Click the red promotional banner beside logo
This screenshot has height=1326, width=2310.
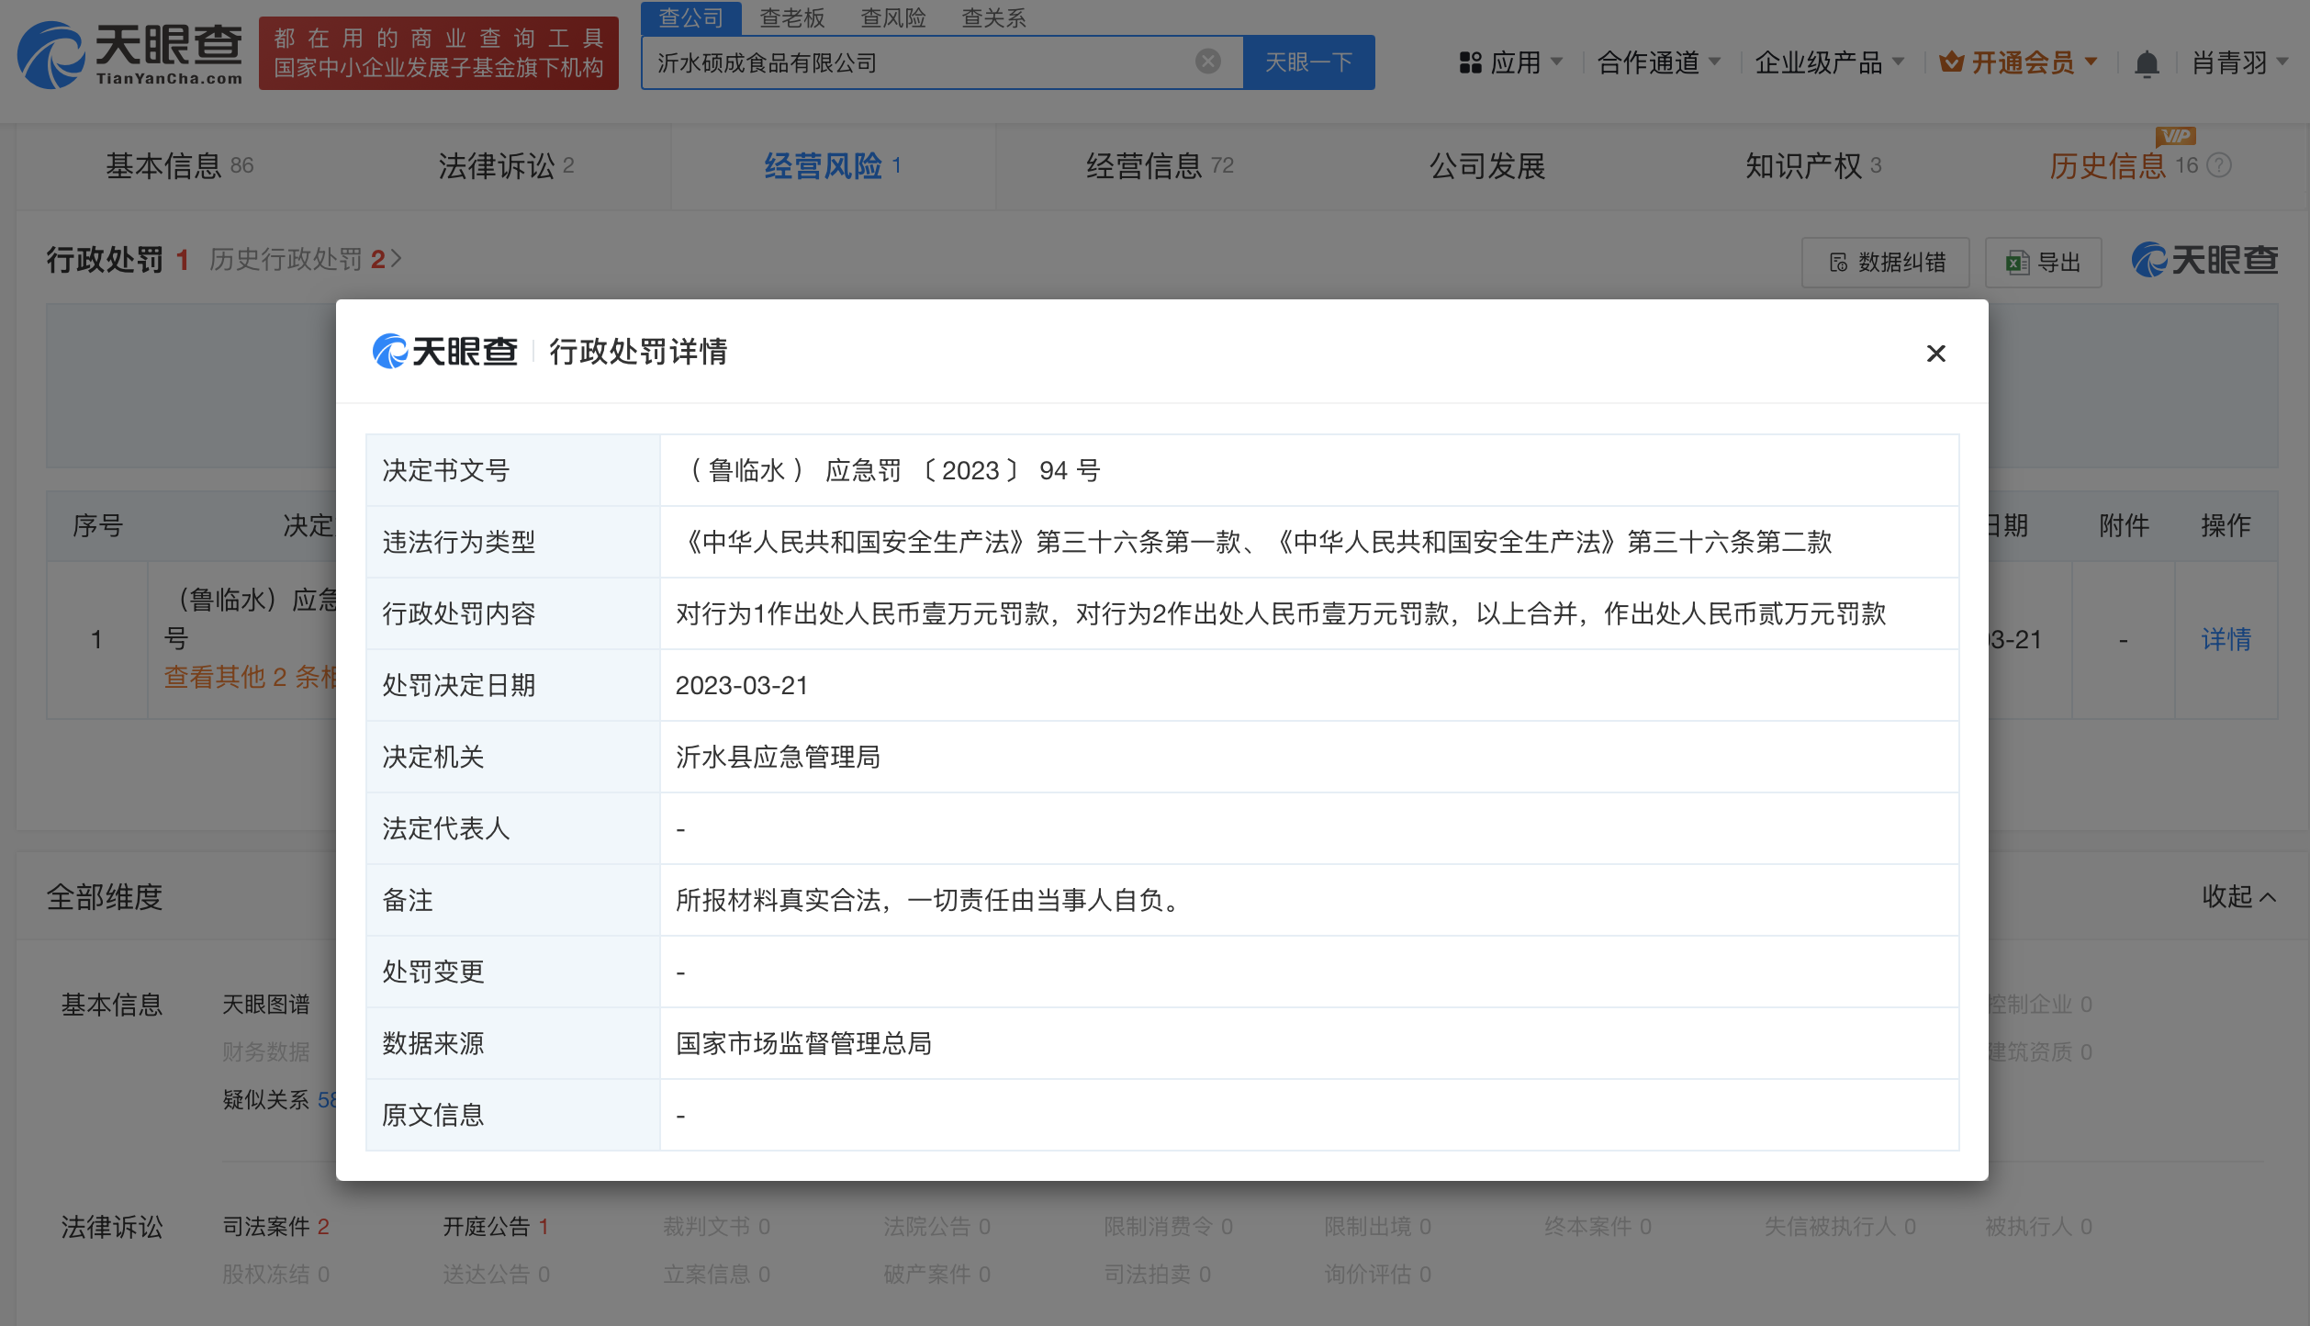click(439, 53)
